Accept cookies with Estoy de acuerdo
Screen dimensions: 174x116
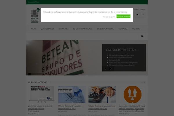click(124, 17)
